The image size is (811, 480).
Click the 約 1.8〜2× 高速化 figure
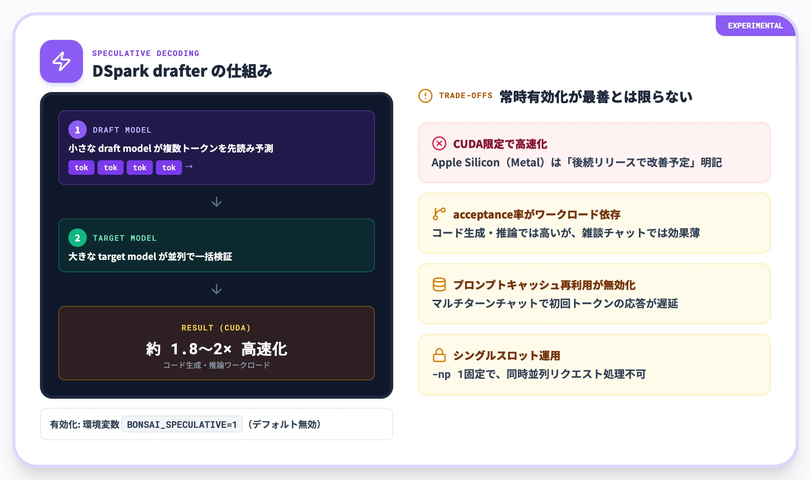click(x=217, y=349)
